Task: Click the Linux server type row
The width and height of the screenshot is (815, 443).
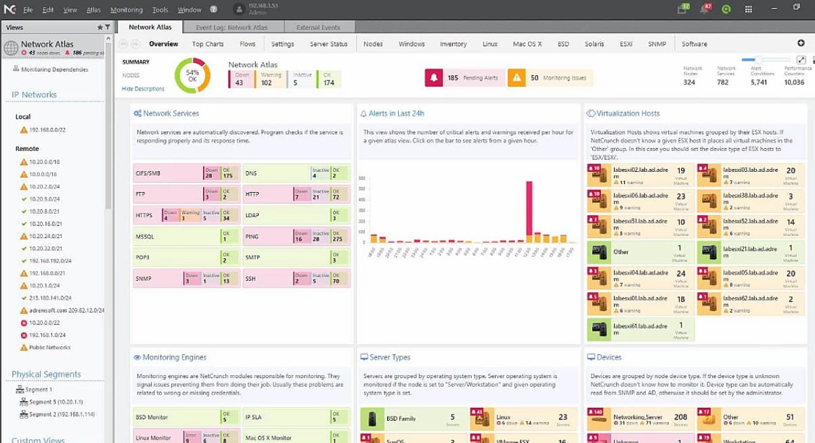Action: [523, 418]
